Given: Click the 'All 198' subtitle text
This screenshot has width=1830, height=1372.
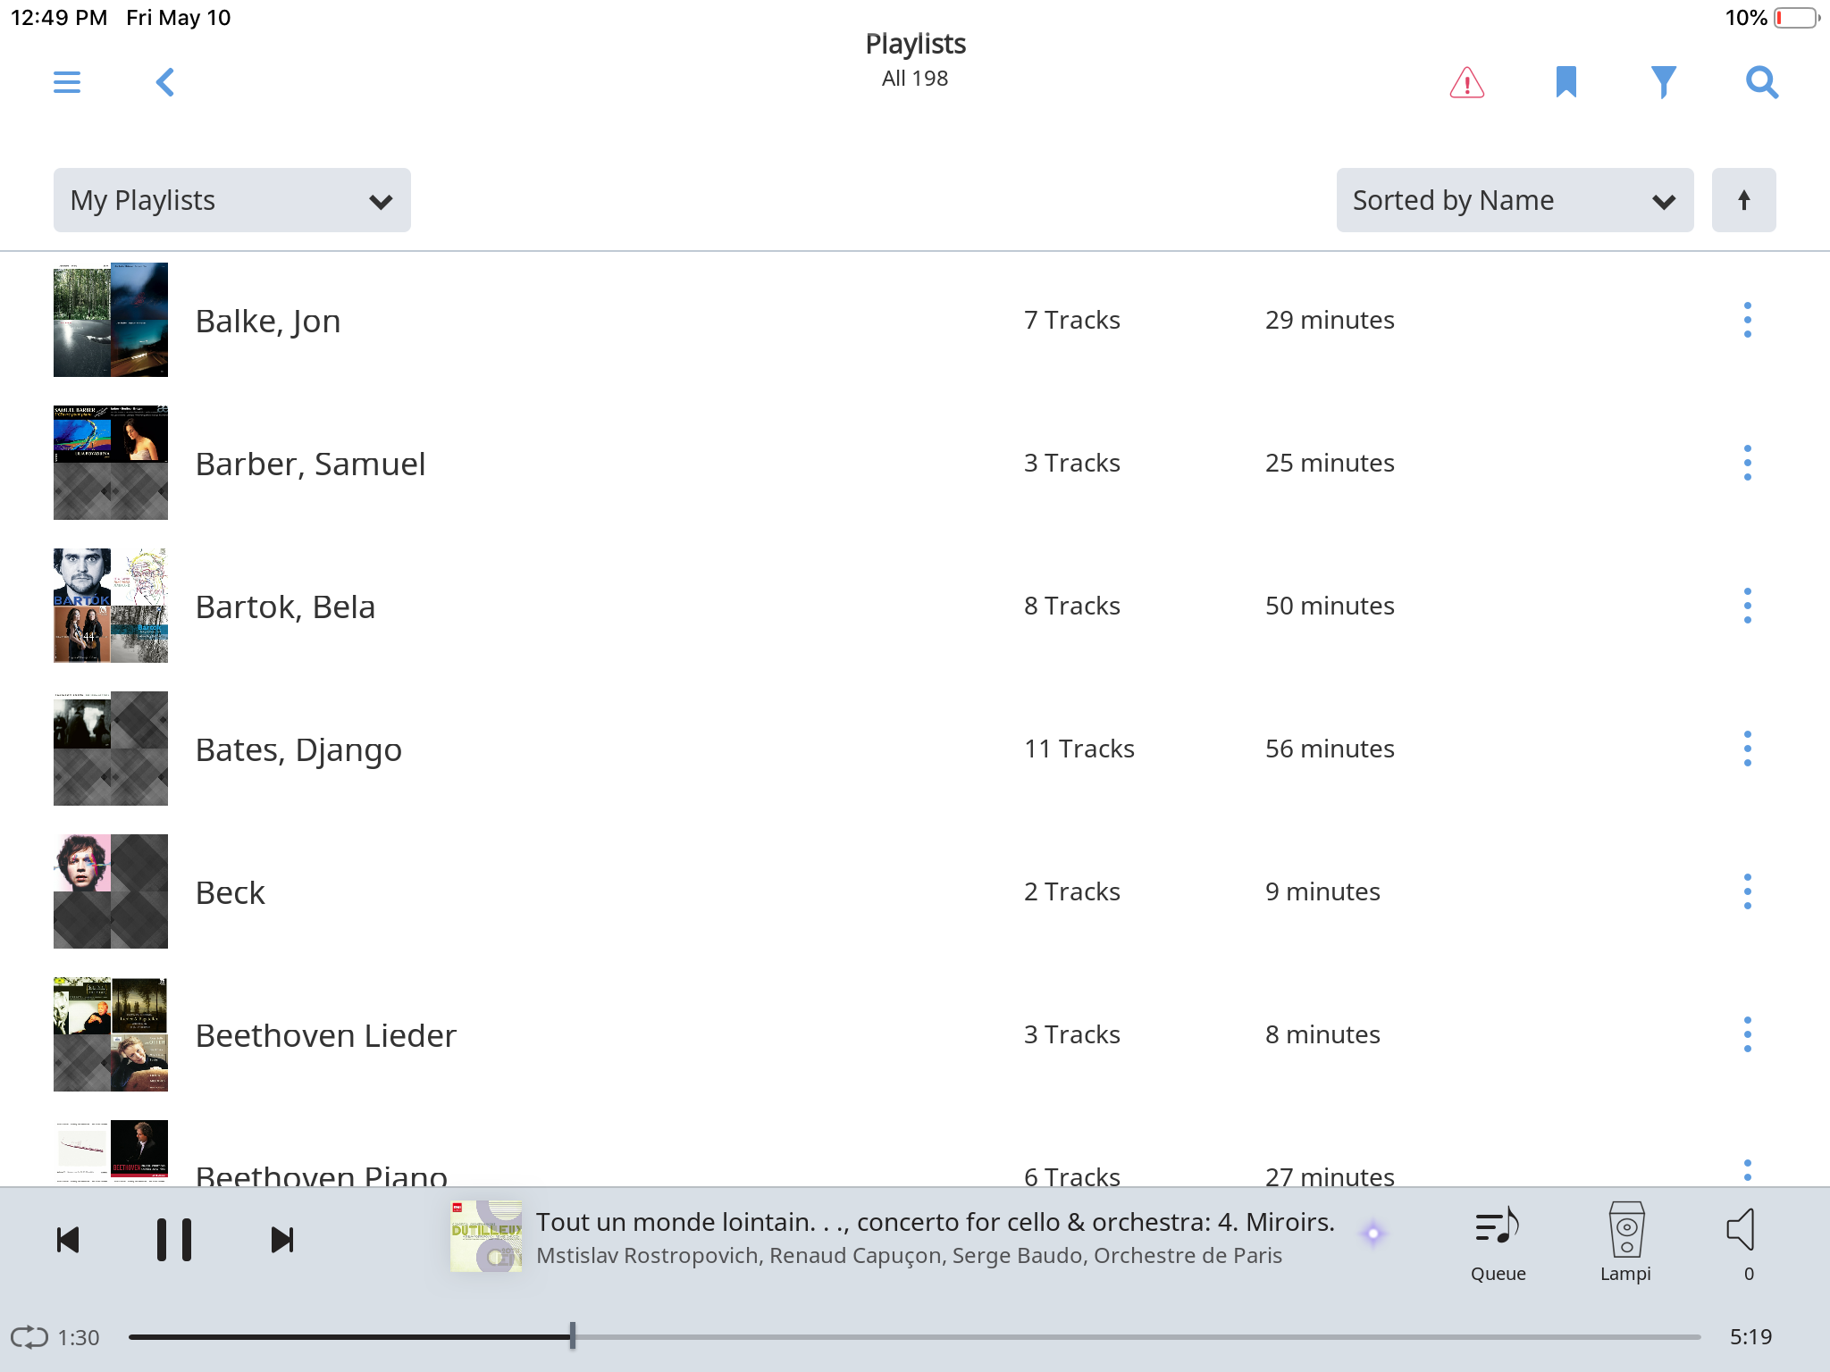Looking at the screenshot, I should (x=915, y=79).
